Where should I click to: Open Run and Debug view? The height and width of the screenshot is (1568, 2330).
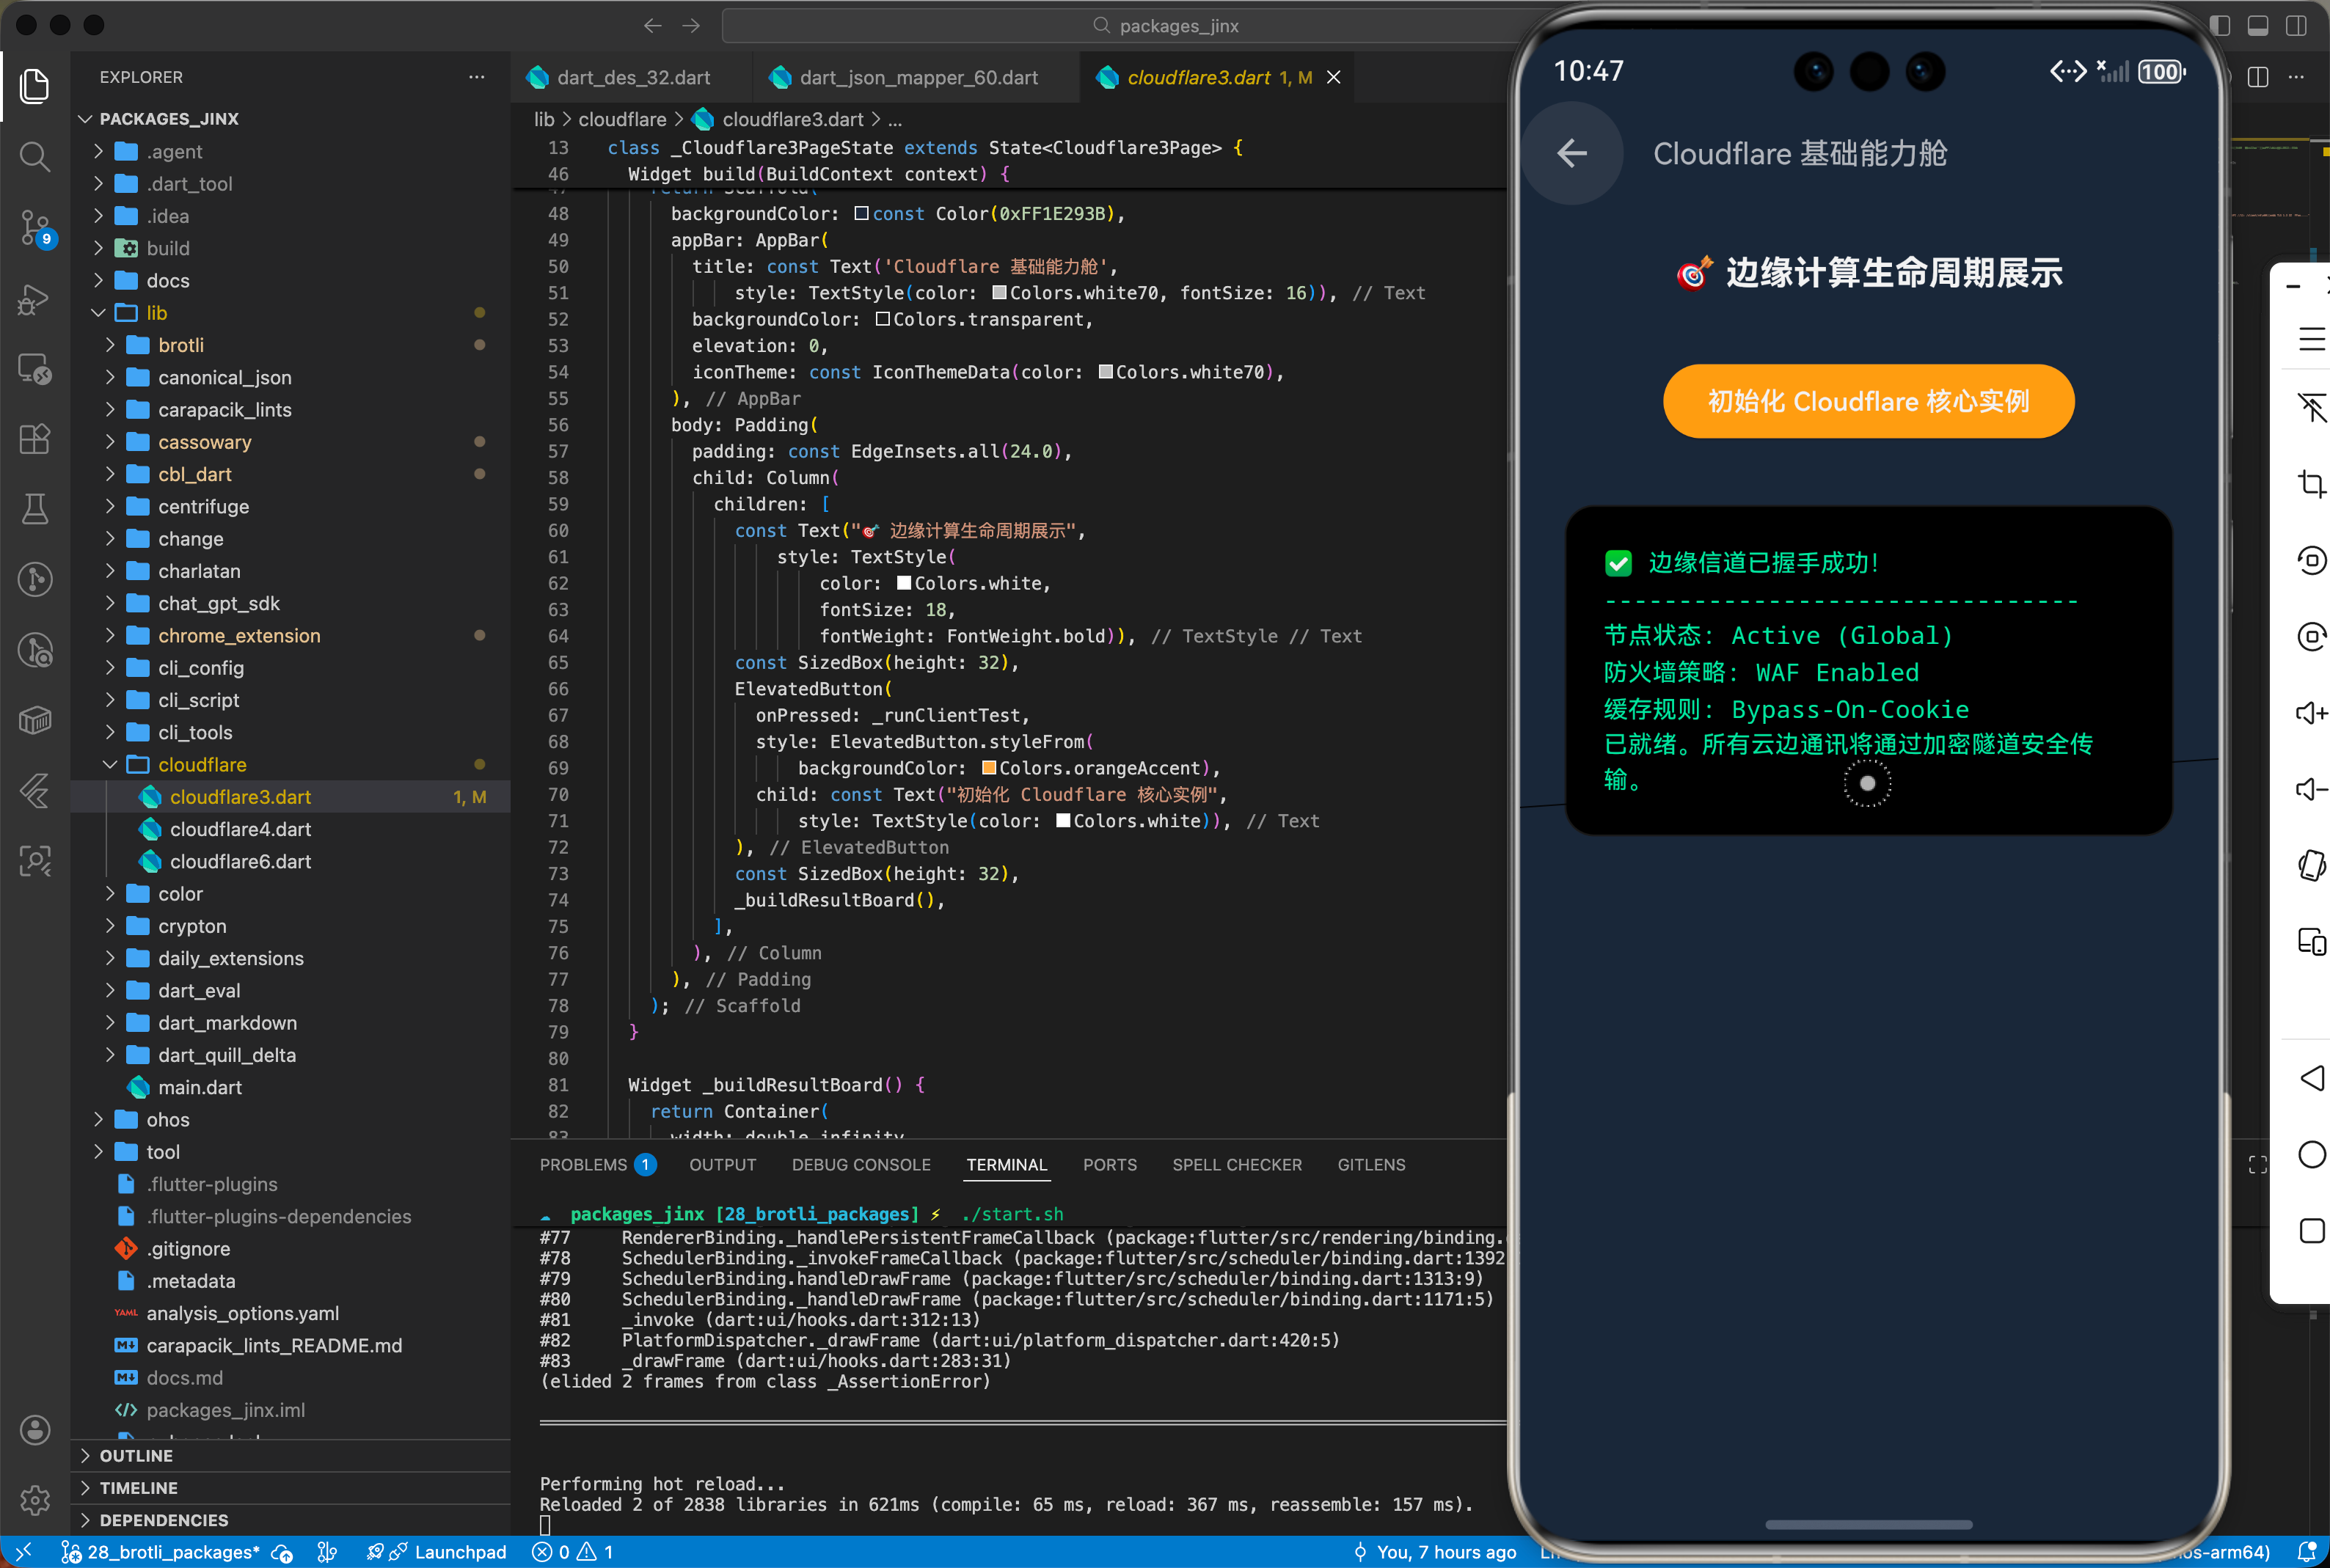(35, 298)
